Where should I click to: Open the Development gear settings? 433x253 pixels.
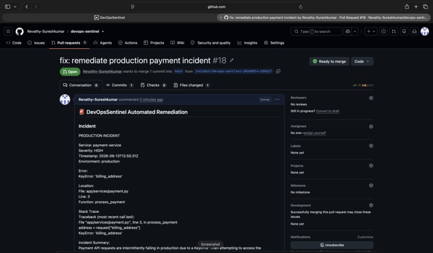371,205
